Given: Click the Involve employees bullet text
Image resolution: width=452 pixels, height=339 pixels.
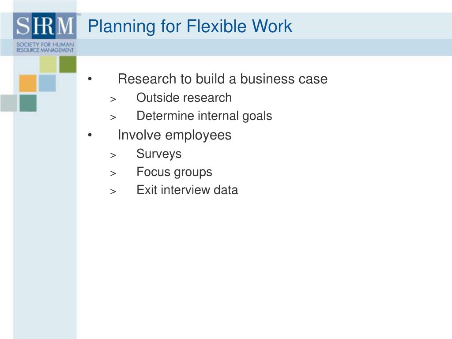Looking at the screenshot, I should coord(174,135).
